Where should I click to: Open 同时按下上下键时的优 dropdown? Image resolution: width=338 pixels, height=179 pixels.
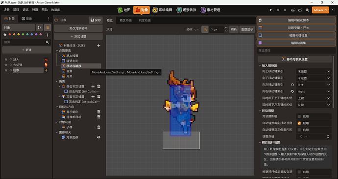click(314, 98)
